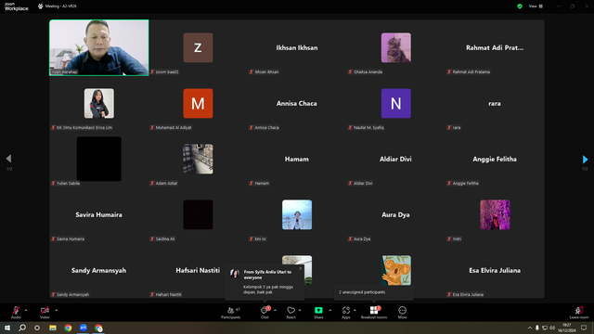Select Adam Azkal's photo tile
The image size is (594, 334).
pos(198,159)
